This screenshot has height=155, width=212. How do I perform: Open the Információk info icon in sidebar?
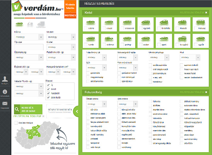pos(5,91)
